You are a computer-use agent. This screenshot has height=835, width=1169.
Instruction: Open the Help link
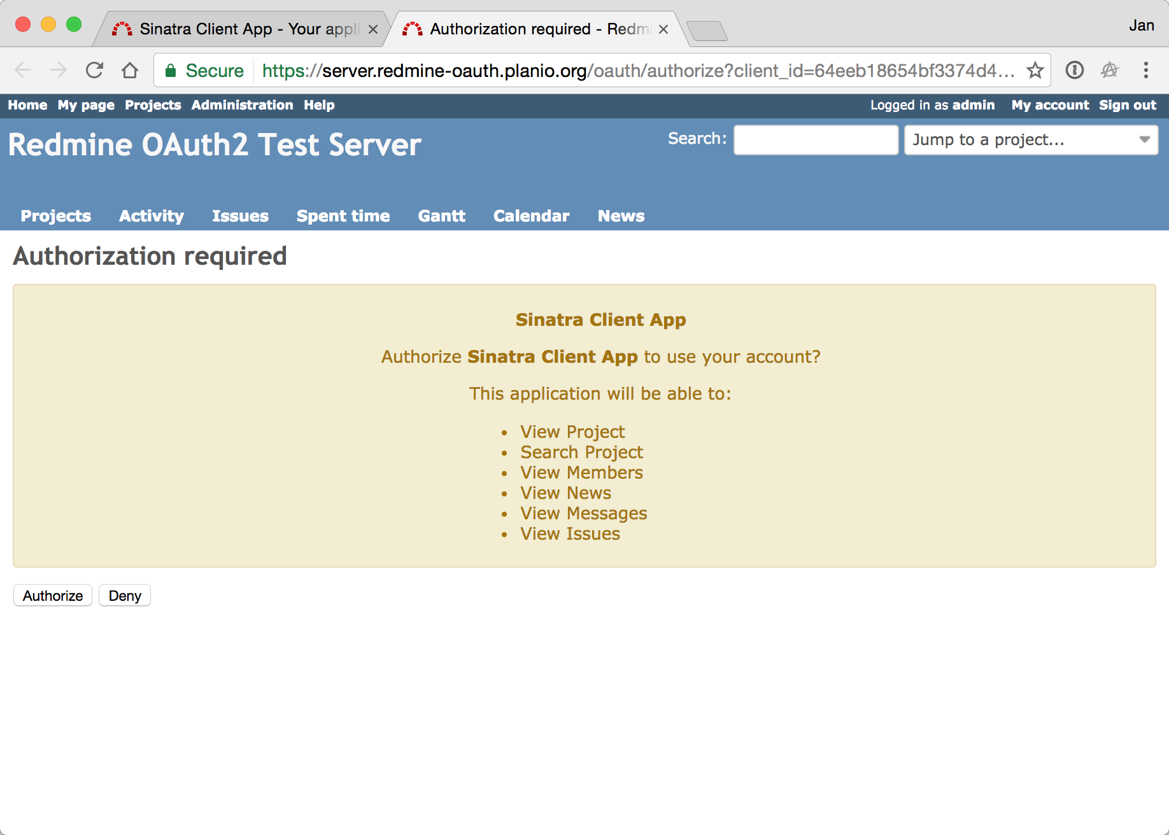coord(319,105)
